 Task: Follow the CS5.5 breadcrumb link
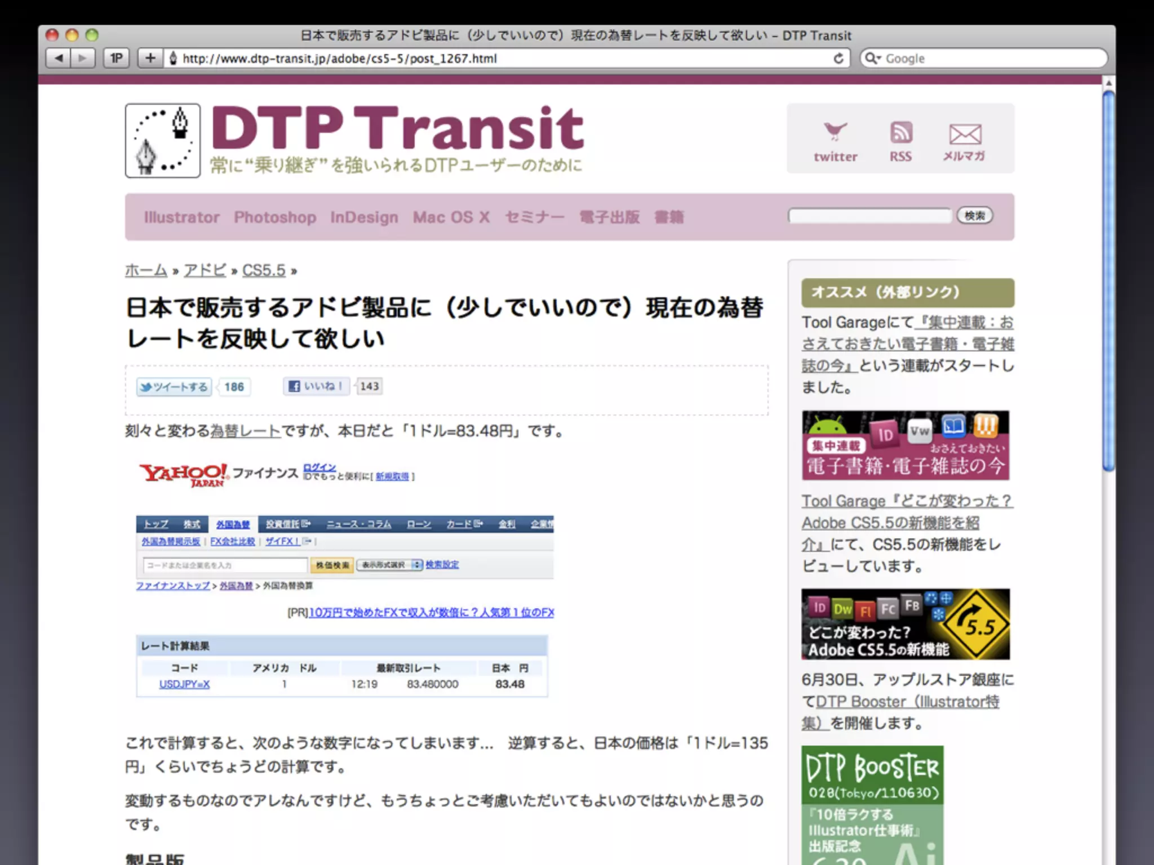tap(264, 270)
